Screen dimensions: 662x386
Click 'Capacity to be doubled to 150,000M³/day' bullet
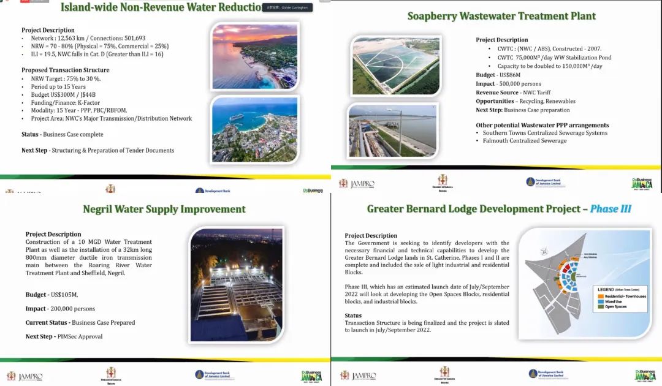click(550, 66)
